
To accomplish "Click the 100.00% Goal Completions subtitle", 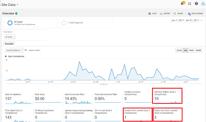I will pyautogui.click(x=24, y=24).
